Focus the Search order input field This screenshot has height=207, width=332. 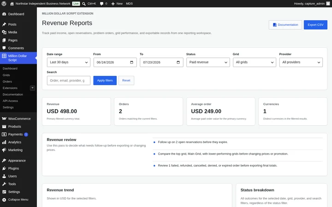pyautogui.click(x=69, y=80)
